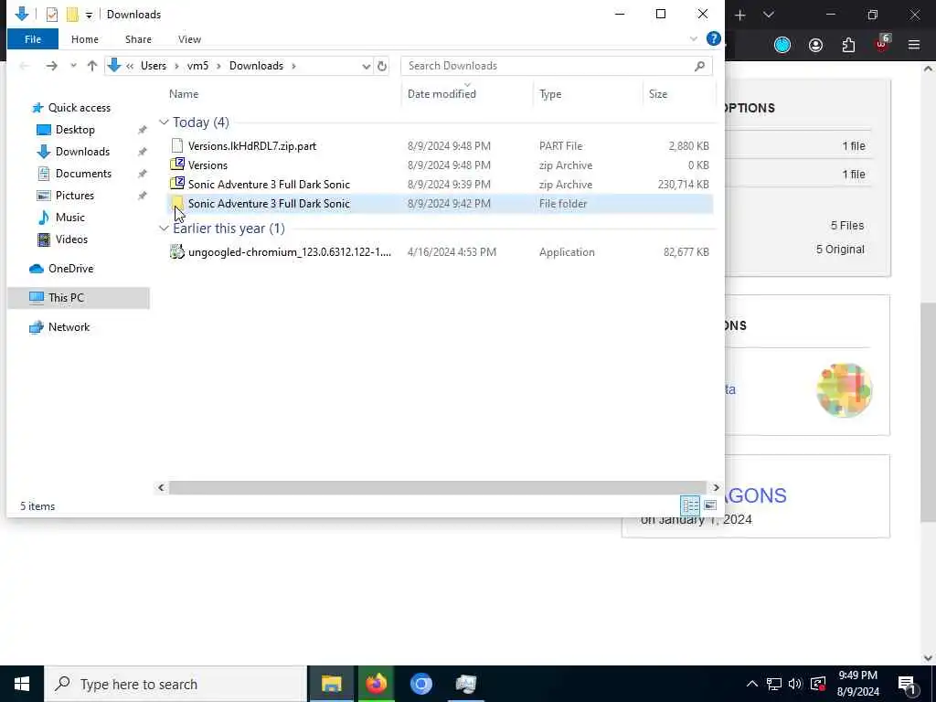The height and width of the screenshot is (702, 936).
Task: Click the colorful uploader avatar thumbnail
Action: 844,390
